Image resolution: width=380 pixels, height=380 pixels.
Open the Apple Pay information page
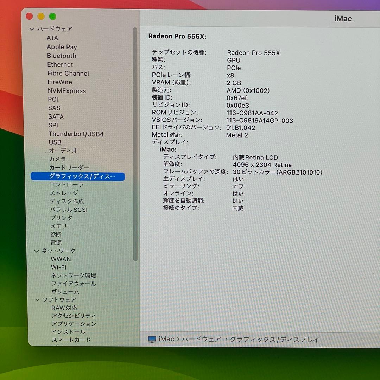coord(62,47)
